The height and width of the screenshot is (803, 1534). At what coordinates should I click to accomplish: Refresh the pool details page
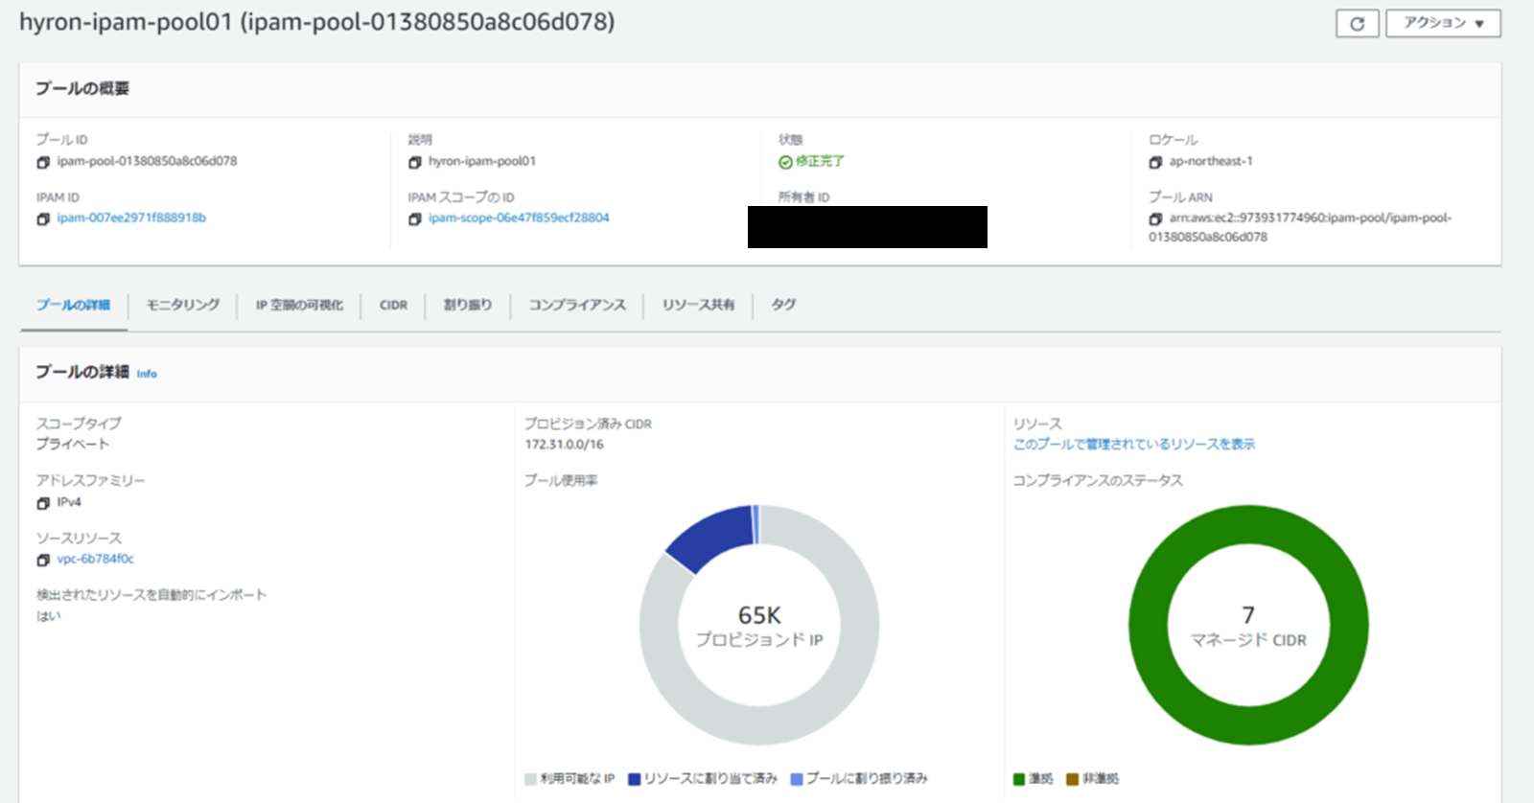[1357, 24]
